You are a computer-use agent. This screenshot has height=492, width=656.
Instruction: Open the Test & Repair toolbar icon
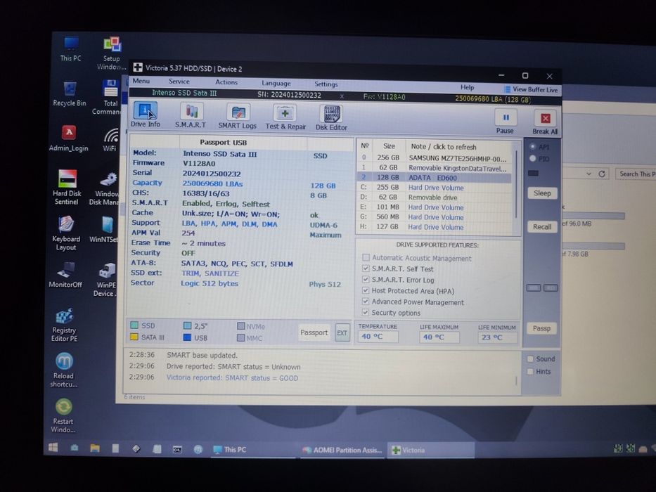285,117
